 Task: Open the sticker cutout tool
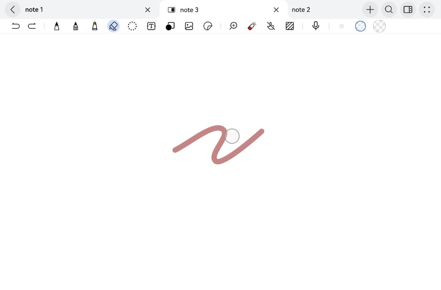point(207,26)
